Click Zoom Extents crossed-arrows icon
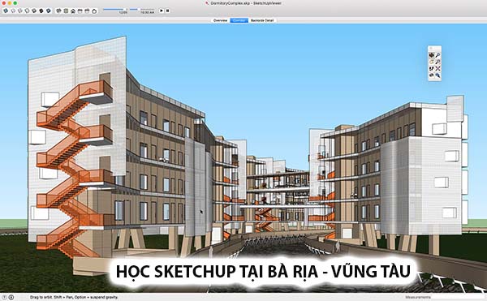The image size is (487, 301). (x=438, y=69)
